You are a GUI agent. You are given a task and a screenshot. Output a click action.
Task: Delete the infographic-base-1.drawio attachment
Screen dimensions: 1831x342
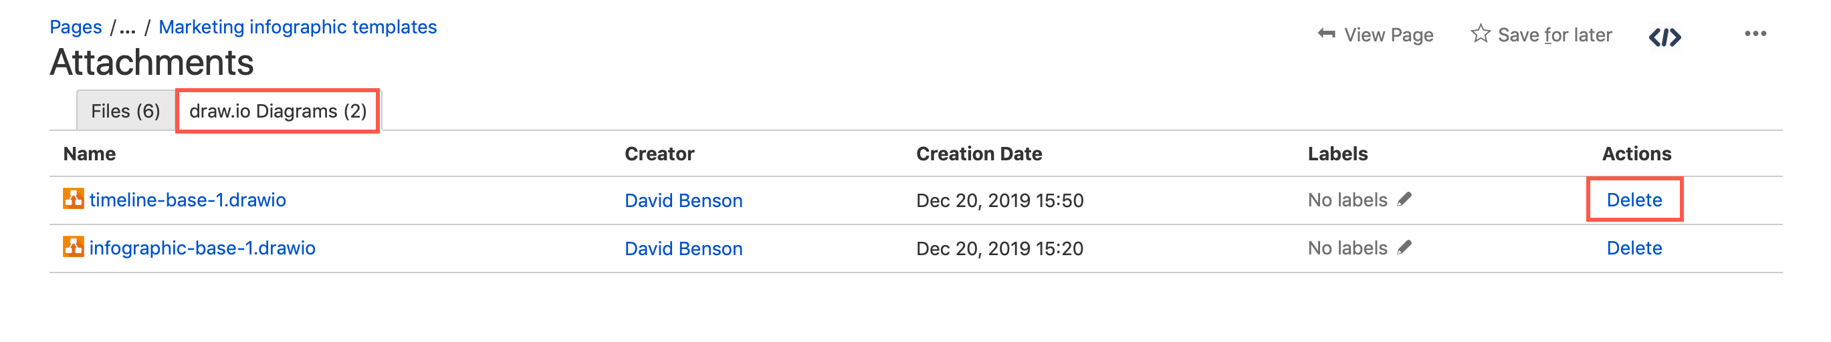click(x=1634, y=248)
